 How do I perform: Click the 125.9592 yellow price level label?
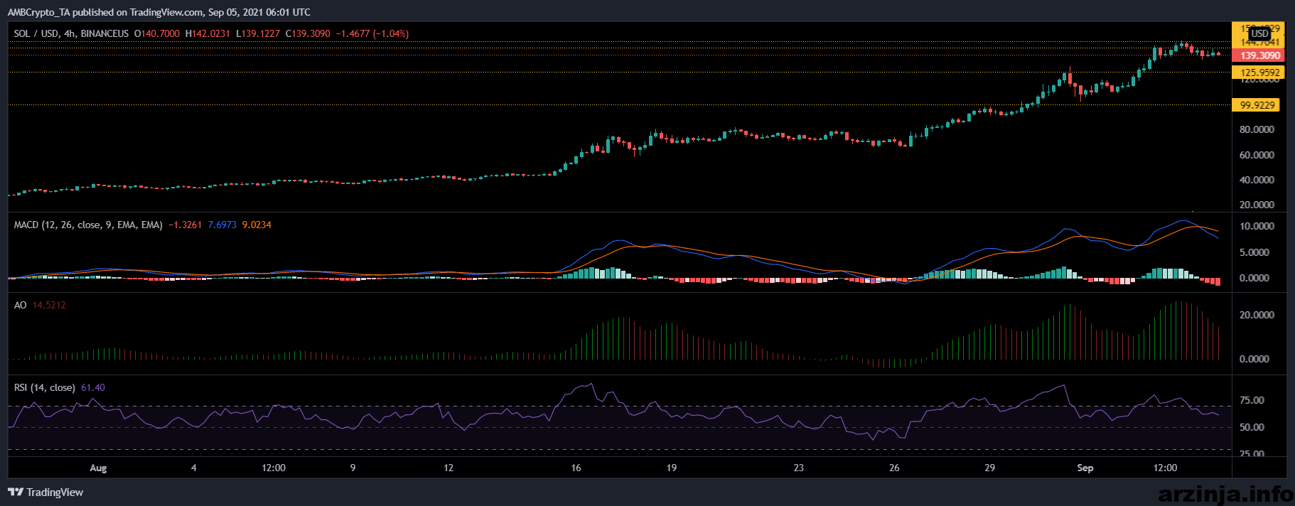(x=1258, y=72)
